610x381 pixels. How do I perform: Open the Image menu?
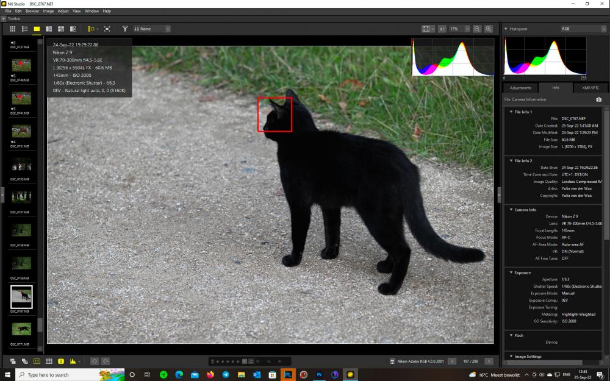pyautogui.click(x=48, y=11)
